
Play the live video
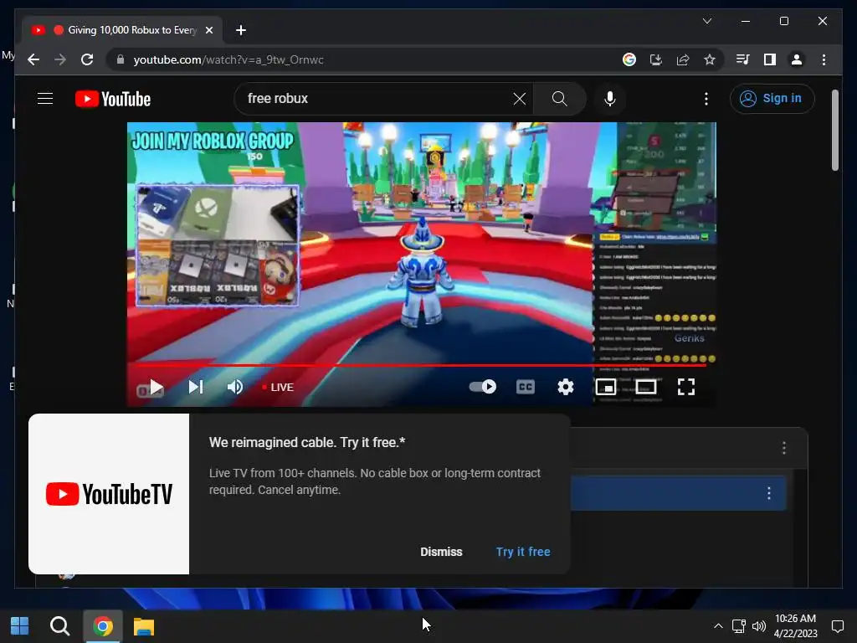point(156,387)
